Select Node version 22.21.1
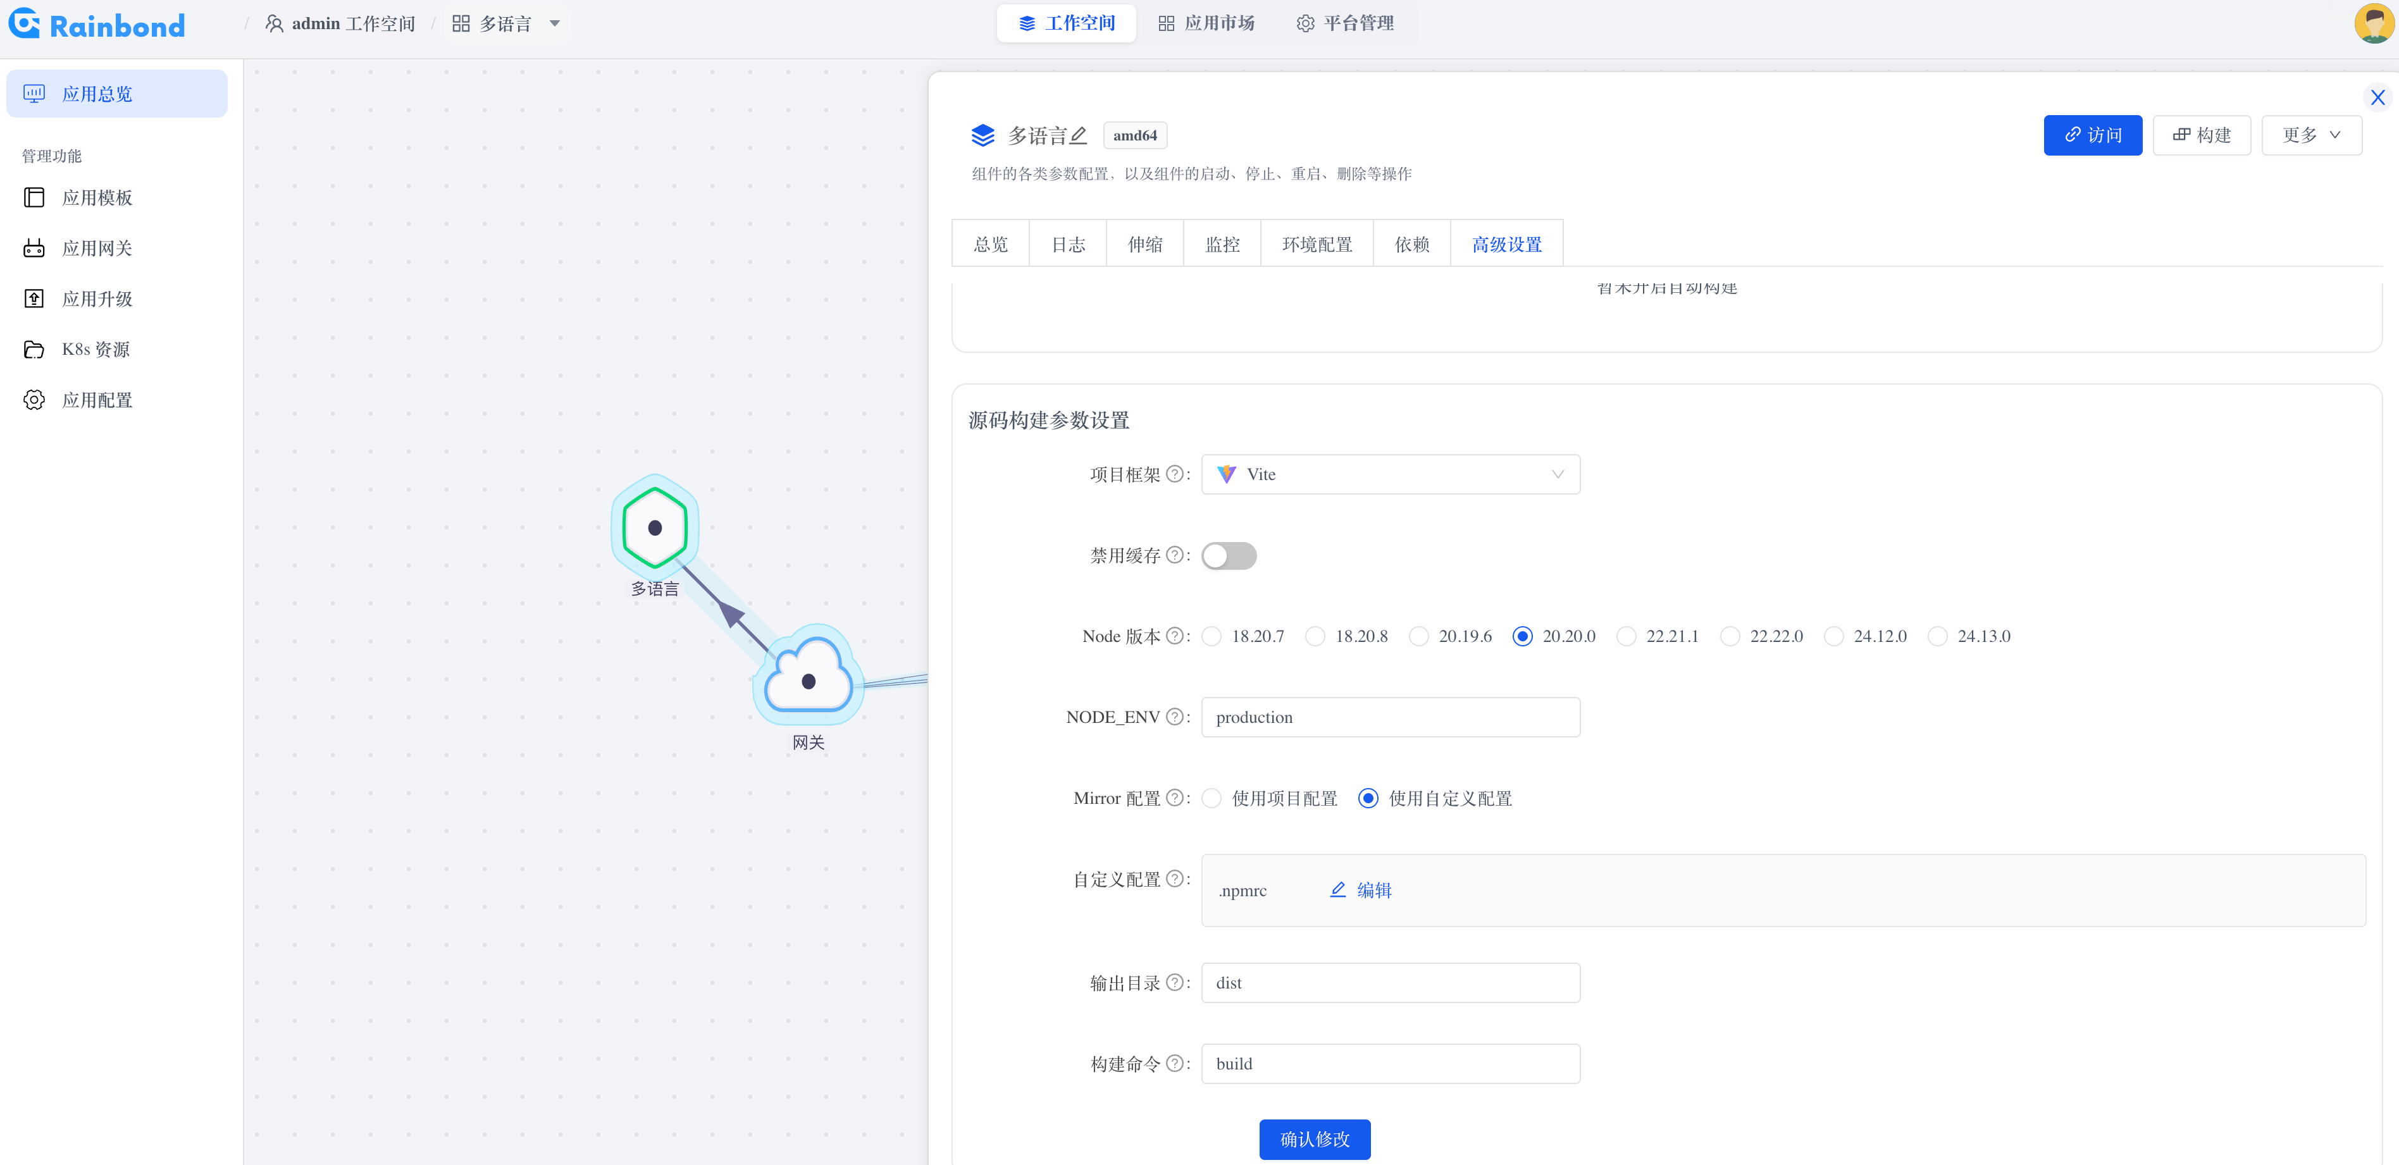The image size is (2399, 1165). coord(1626,636)
